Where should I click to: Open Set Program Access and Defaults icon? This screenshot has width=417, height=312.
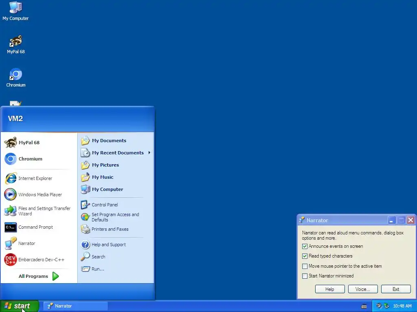click(x=86, y=217)
